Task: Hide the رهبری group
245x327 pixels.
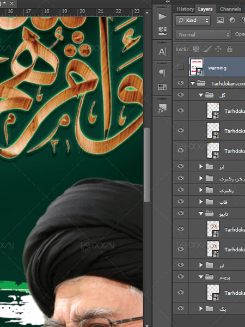Action: click(180, 190)
